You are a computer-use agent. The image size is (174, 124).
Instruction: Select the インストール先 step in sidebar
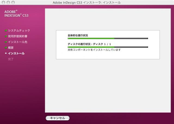pos(18,42)
